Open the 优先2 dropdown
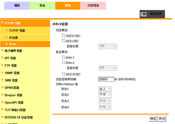Viewport: 175px width, 124px height. tap(105, 95)
